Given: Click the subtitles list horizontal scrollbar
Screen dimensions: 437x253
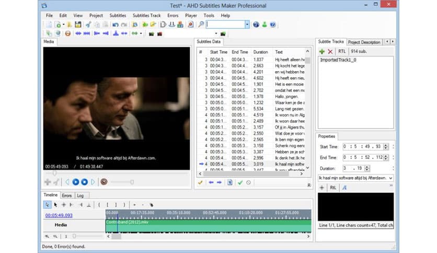Looking at the screenshot, I should (x=251, y=174).
